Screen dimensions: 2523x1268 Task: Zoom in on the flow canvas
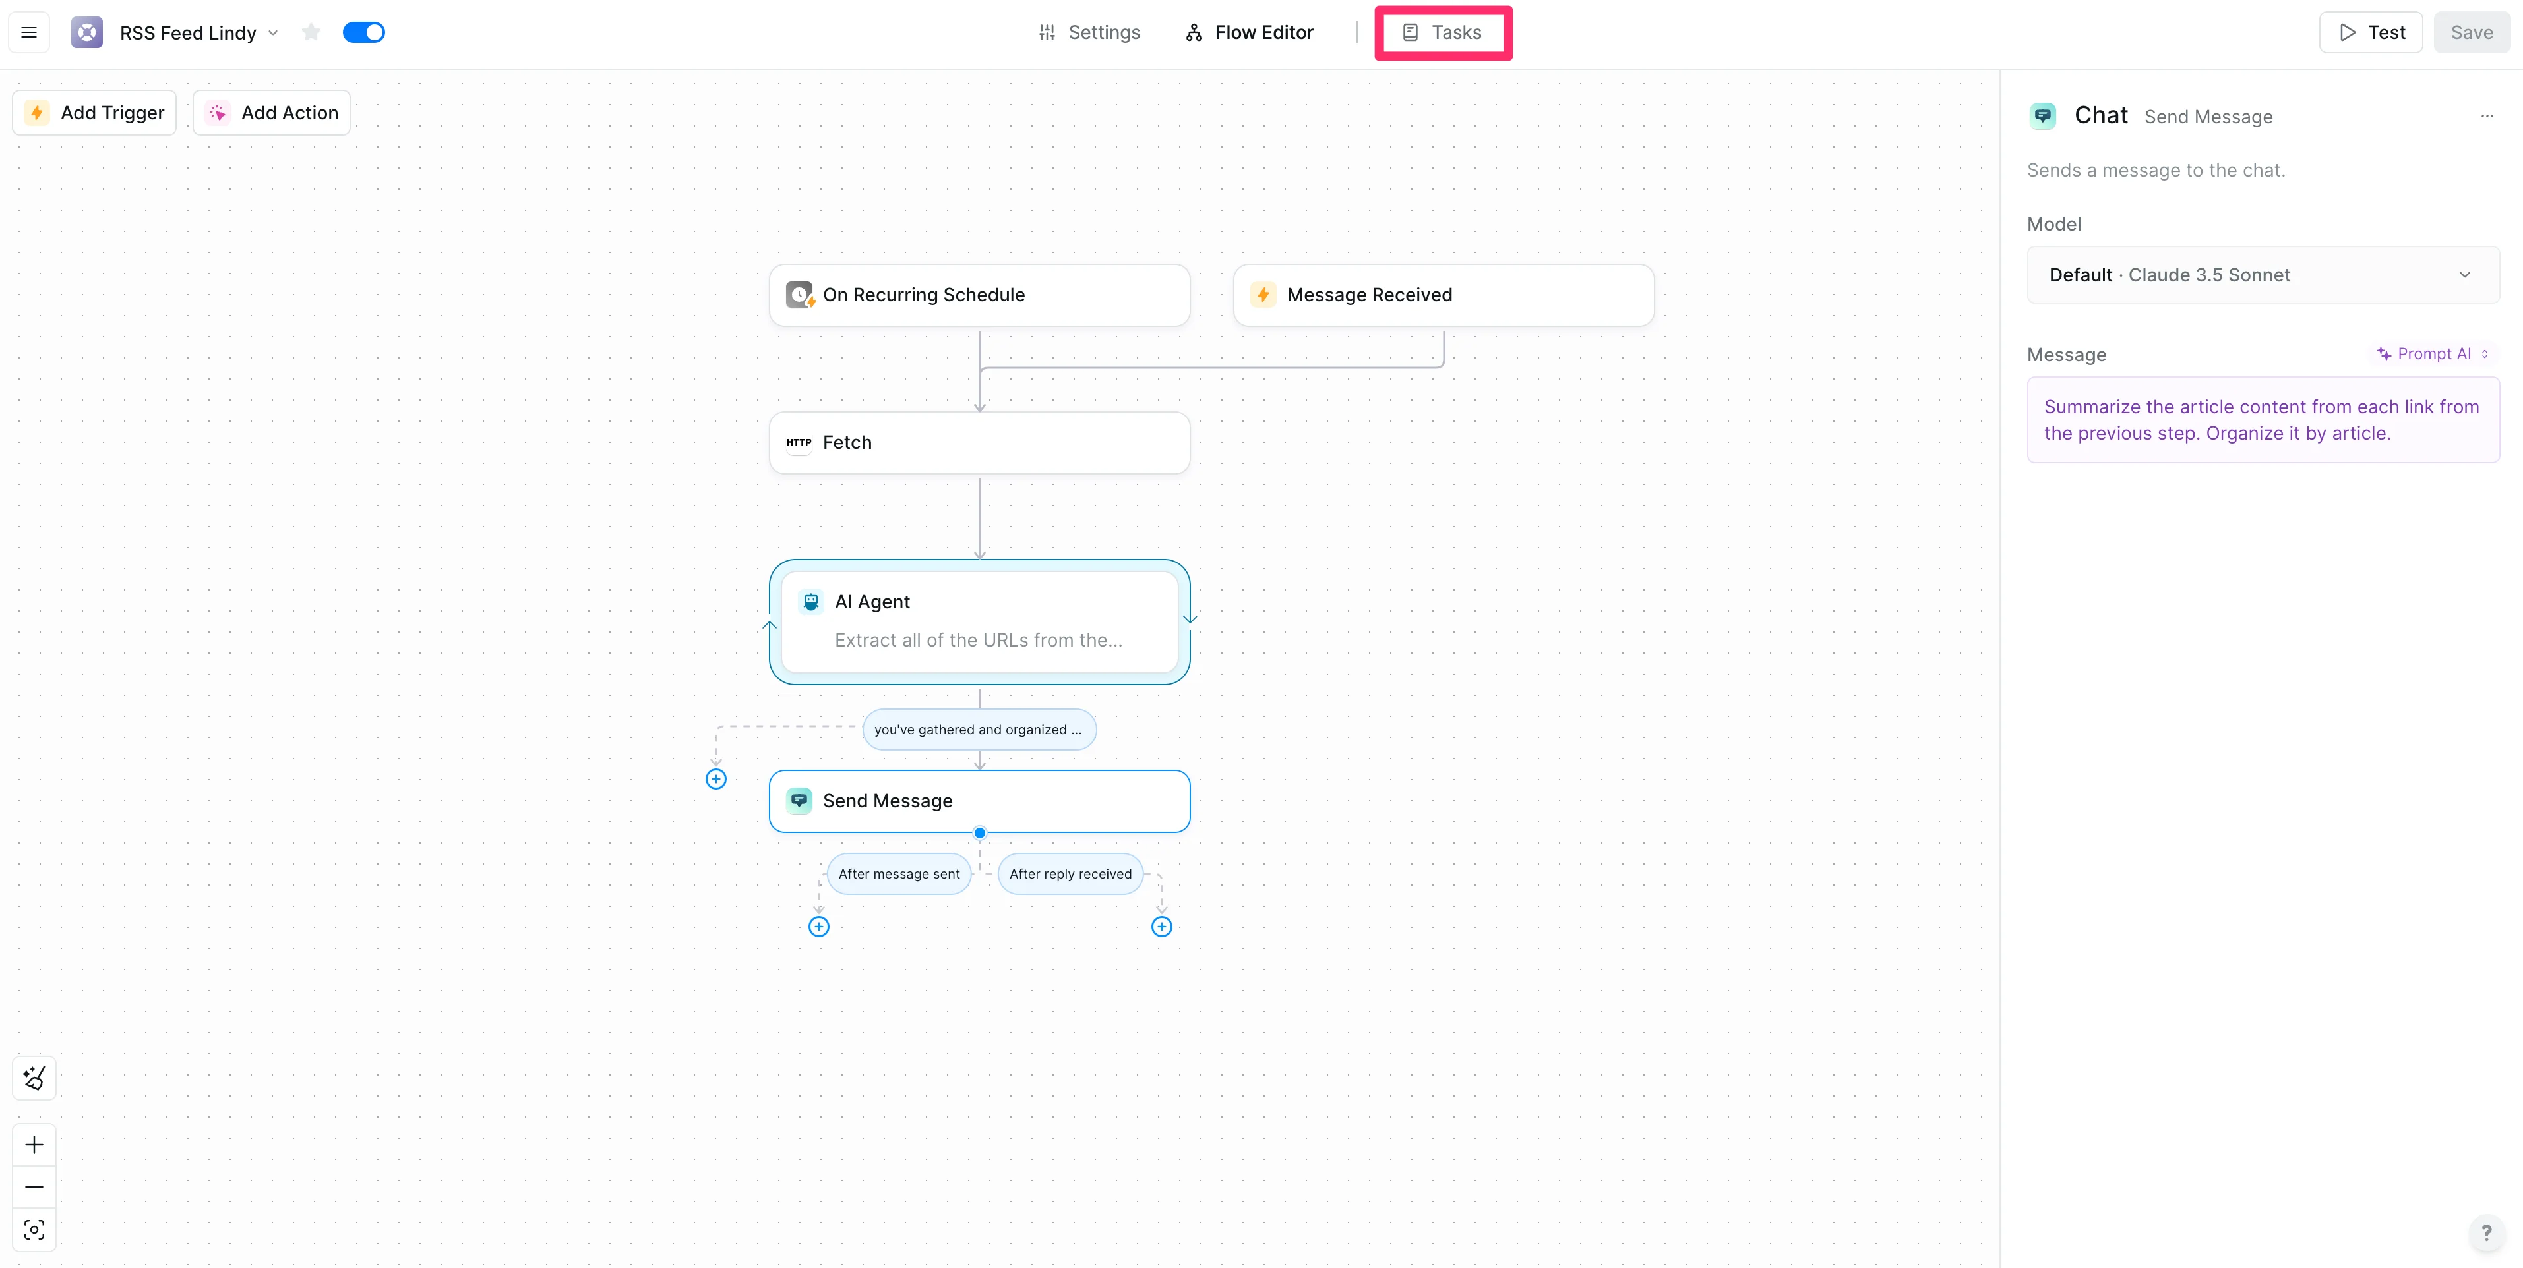click(34, 1145)
